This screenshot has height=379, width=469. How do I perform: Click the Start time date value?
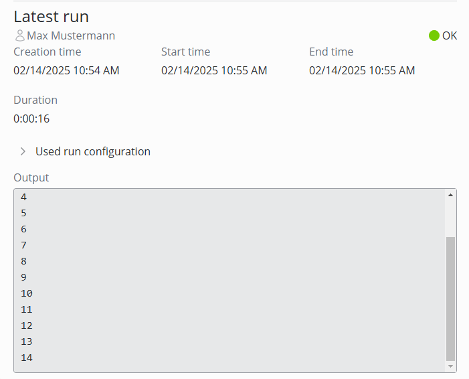[x=214, y=70]
